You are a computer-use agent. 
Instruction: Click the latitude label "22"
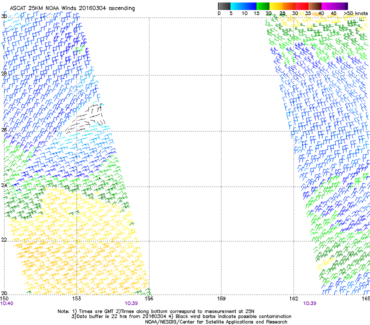tap(4, 239)
